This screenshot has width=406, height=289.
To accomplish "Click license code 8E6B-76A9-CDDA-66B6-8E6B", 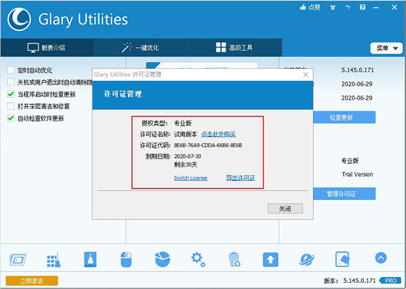I will [x=208, y=145].
